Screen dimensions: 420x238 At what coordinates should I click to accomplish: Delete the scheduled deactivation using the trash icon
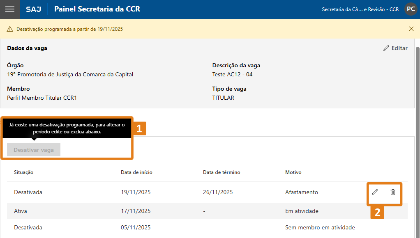(x=392, y=192)
